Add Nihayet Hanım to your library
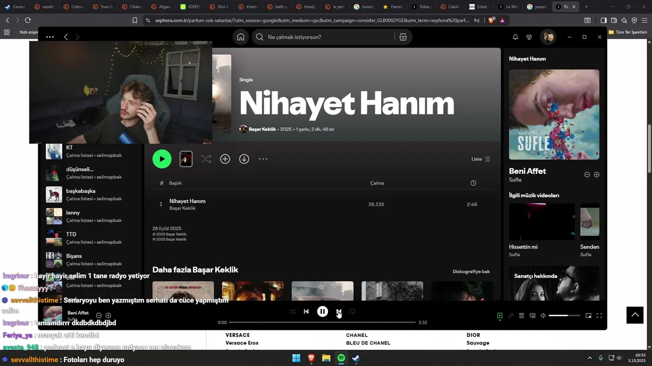652x366 pixels. point(225,159)
